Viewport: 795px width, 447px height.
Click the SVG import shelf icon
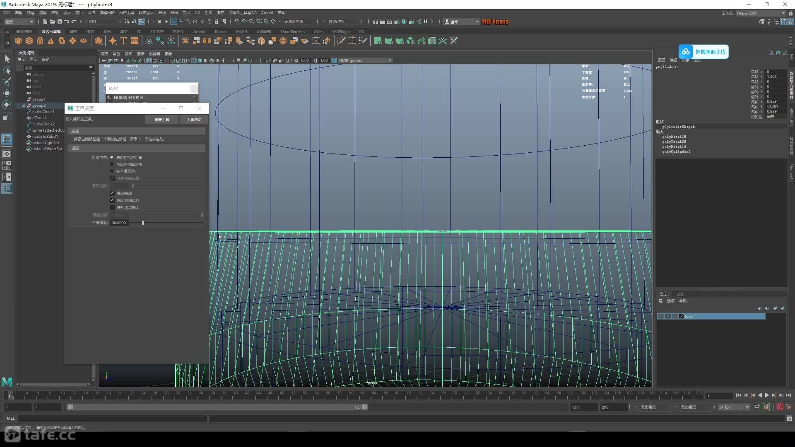[x=134, y=41]
